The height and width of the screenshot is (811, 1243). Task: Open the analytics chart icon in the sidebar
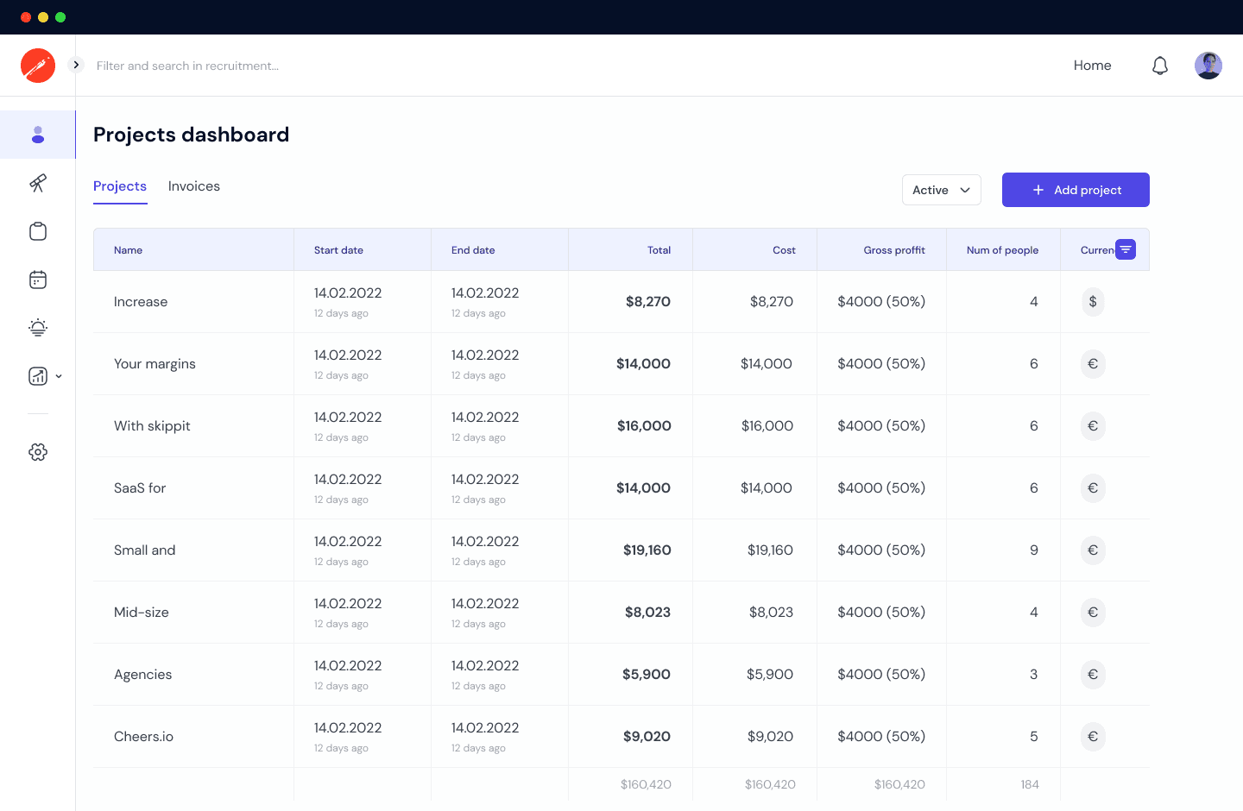click(x=35, y=376)
